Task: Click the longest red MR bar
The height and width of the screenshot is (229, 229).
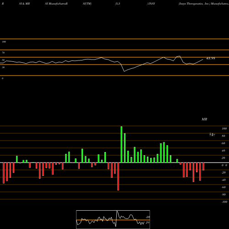Action: (x=118, y=176)
